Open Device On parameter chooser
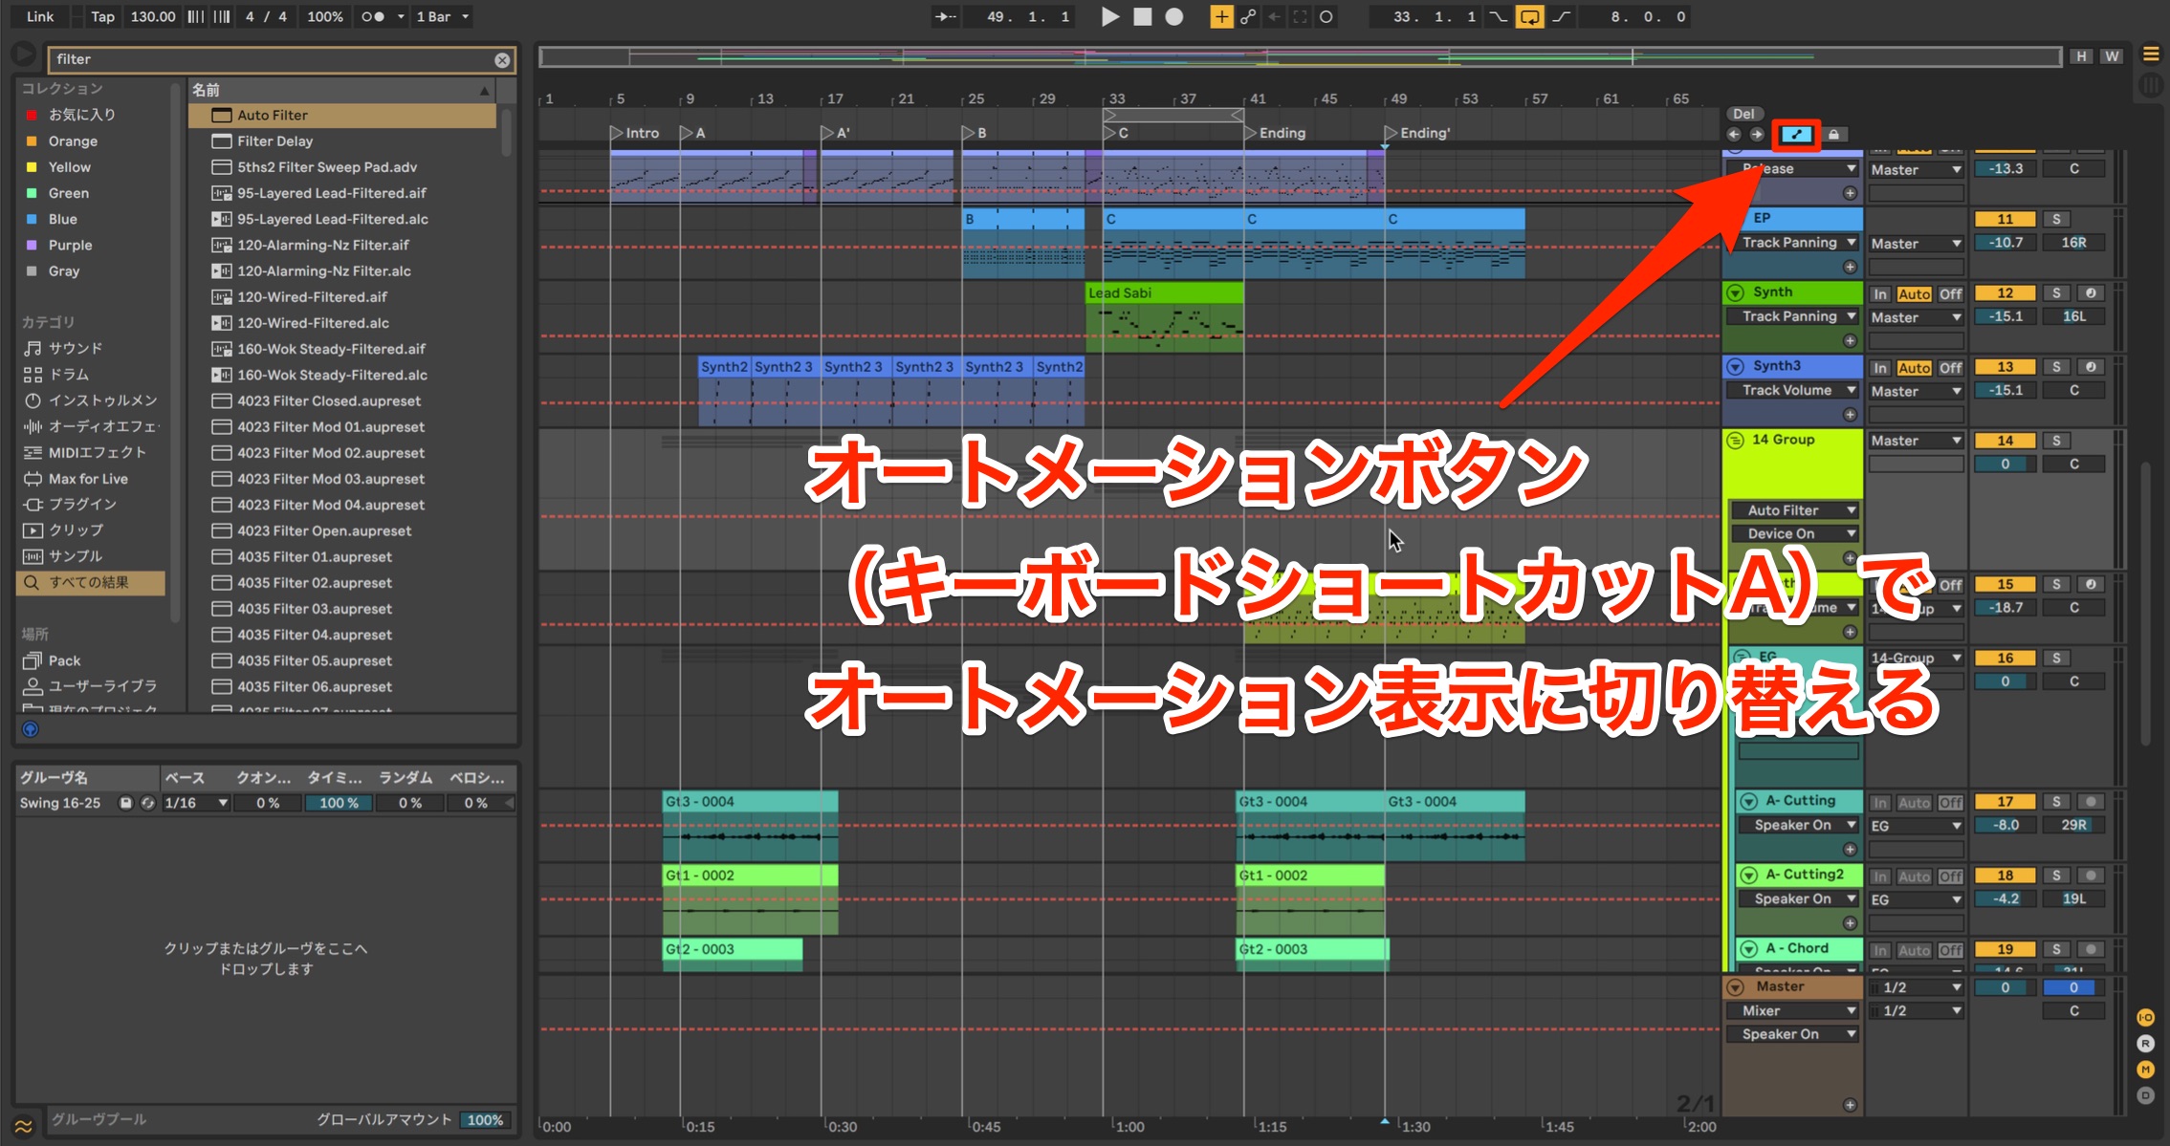 pyautogui.click(x=1795, y=533)
